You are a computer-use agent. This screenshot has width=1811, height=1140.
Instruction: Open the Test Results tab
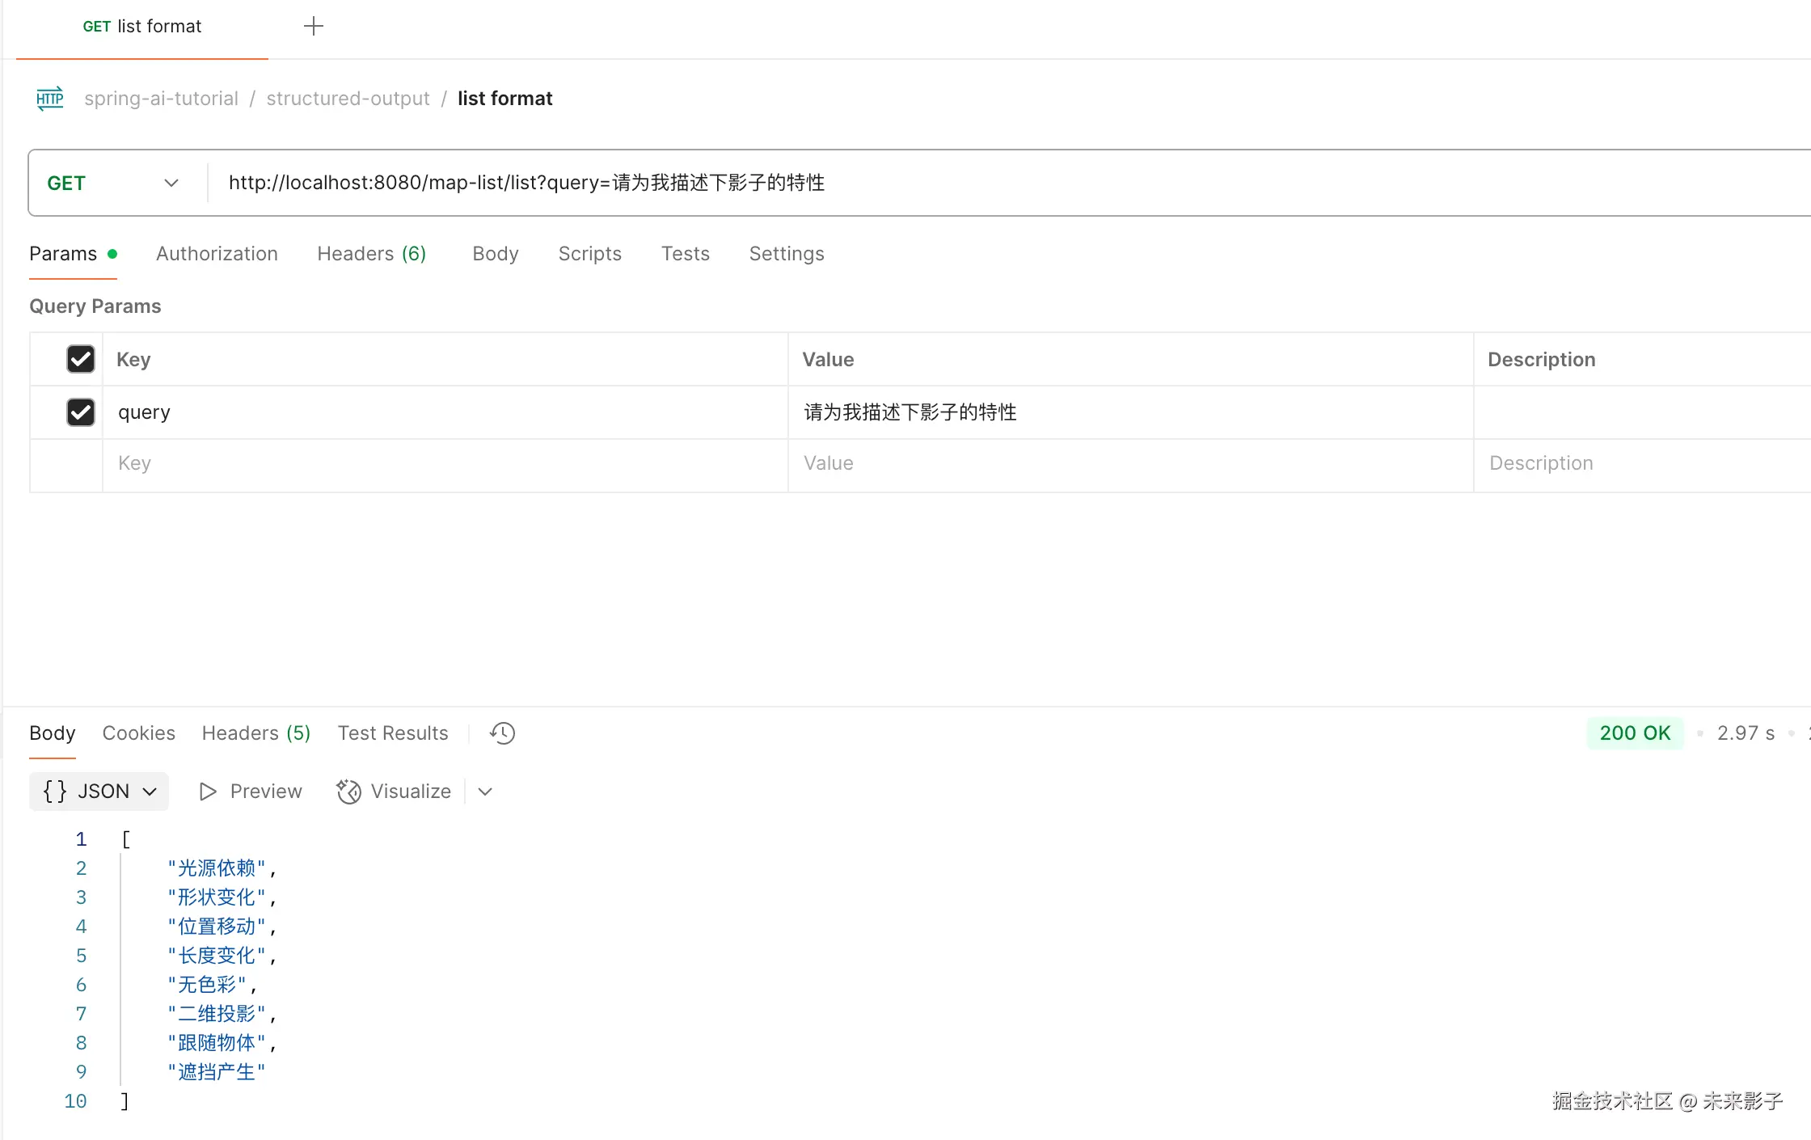393,733
